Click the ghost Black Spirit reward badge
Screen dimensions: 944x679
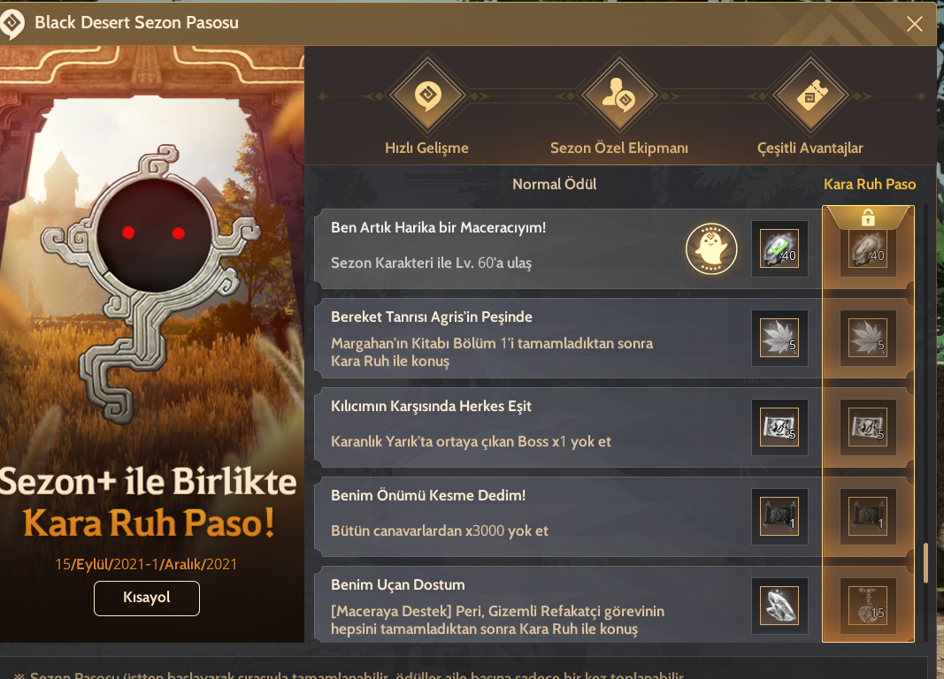(x=711, y=248)
